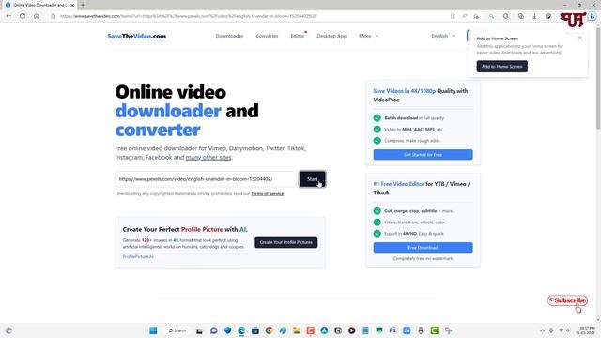601x338 pixels.
Task: Open the browser Home icon
Action: pos(36,16)
